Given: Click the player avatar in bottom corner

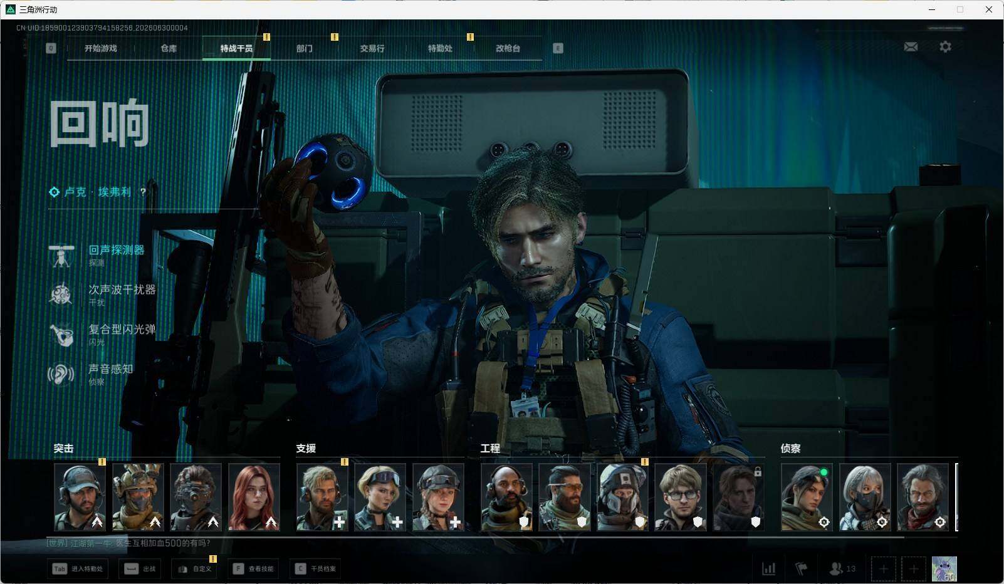Looking at the screenshot, I should coord(944,568).
